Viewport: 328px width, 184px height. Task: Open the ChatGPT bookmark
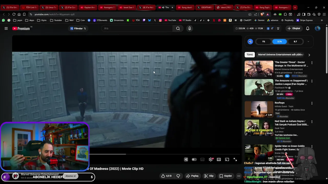point(245,20)
